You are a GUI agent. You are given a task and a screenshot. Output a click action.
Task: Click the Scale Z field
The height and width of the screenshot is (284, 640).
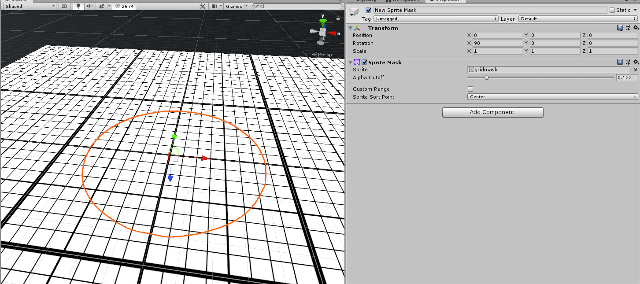[613, 51]
